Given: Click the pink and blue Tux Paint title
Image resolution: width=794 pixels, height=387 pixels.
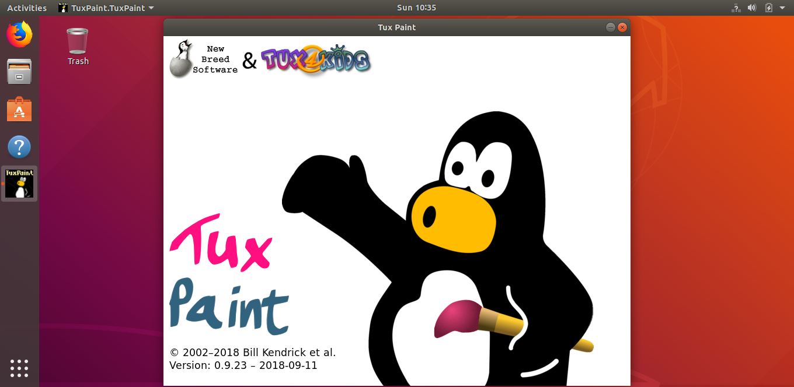Looking at the screenshot, I should (229, 274).
